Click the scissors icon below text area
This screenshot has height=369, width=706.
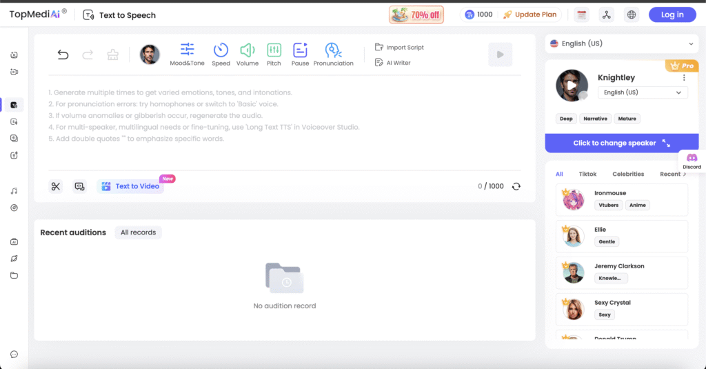[x=56, y=186]
